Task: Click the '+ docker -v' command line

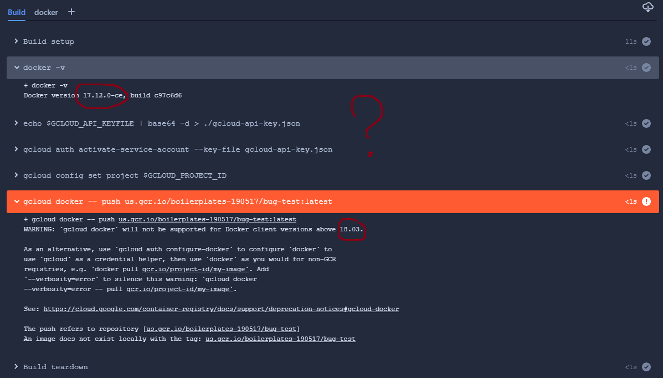Action: 45,85
